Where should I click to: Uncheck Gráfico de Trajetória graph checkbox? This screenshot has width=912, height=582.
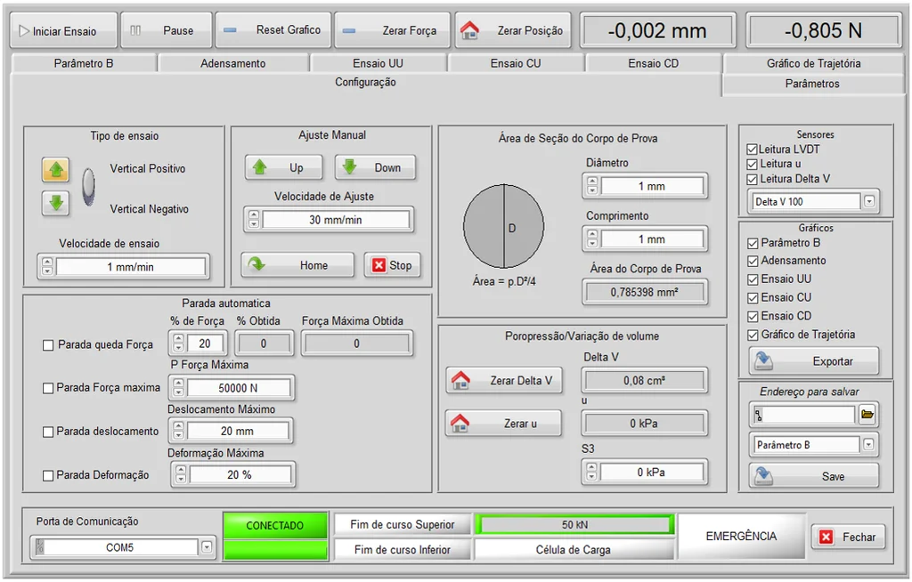coord(753,335)
